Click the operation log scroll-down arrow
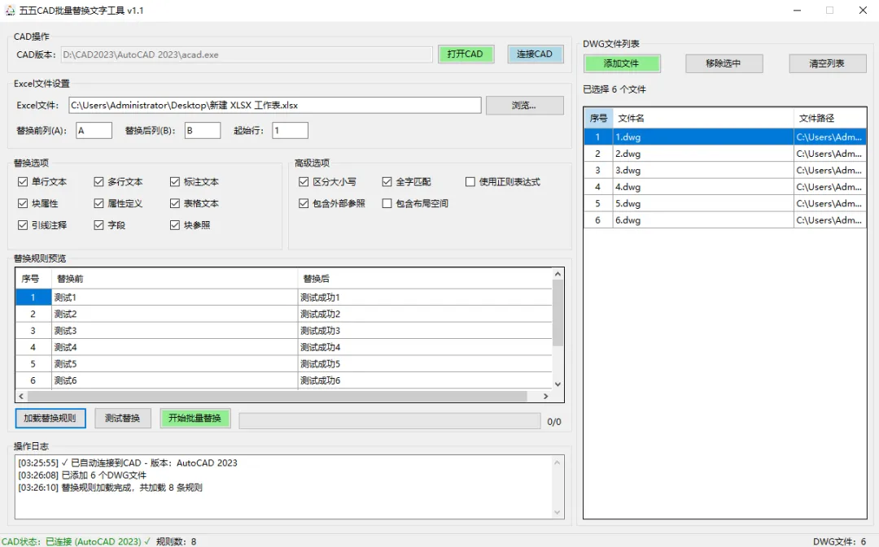 point(557,512)
